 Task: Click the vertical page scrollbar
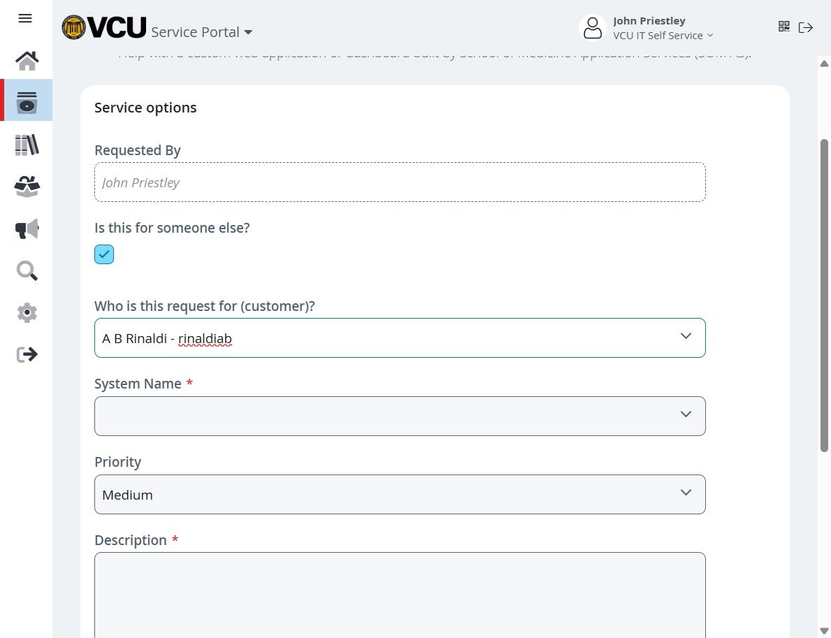[824, 293]
